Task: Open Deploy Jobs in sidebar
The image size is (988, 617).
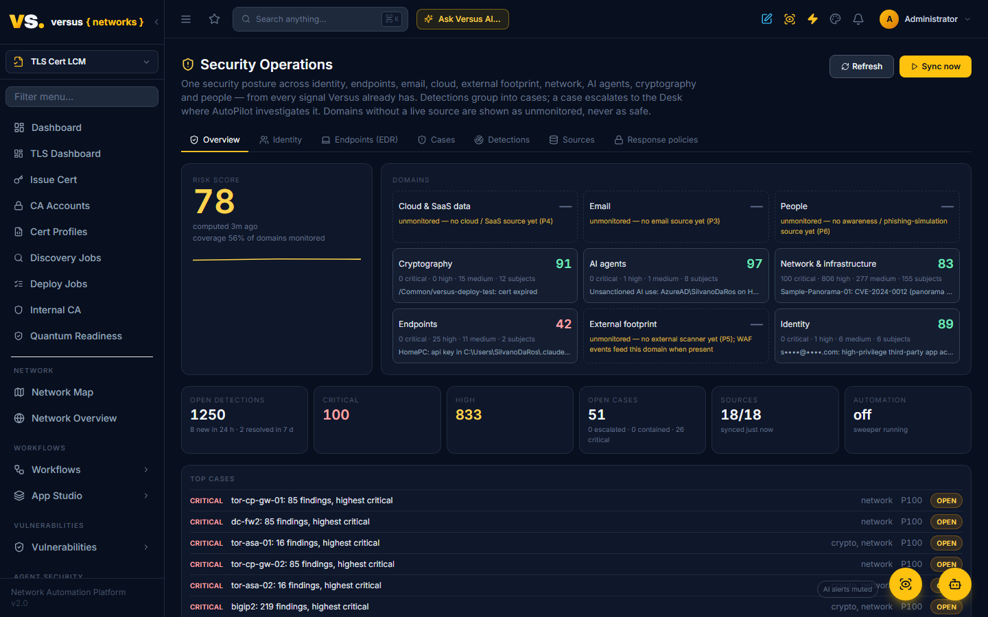Action: pos(82,284)
